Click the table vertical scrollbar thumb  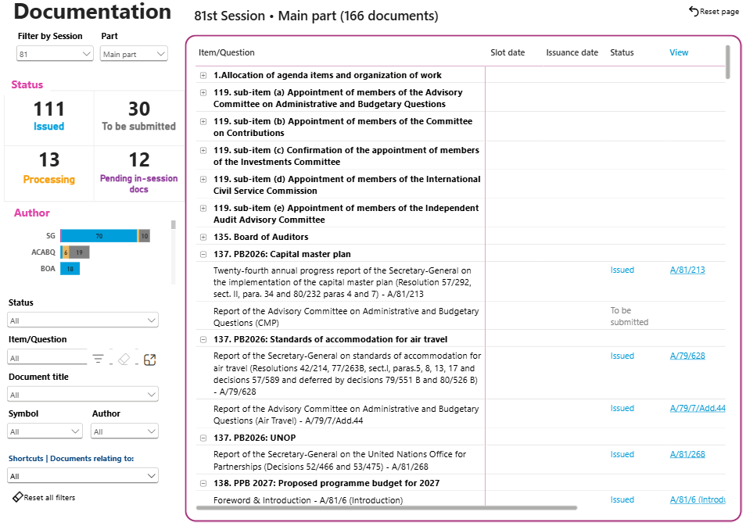pyautogui.click(x=727, y=63)
